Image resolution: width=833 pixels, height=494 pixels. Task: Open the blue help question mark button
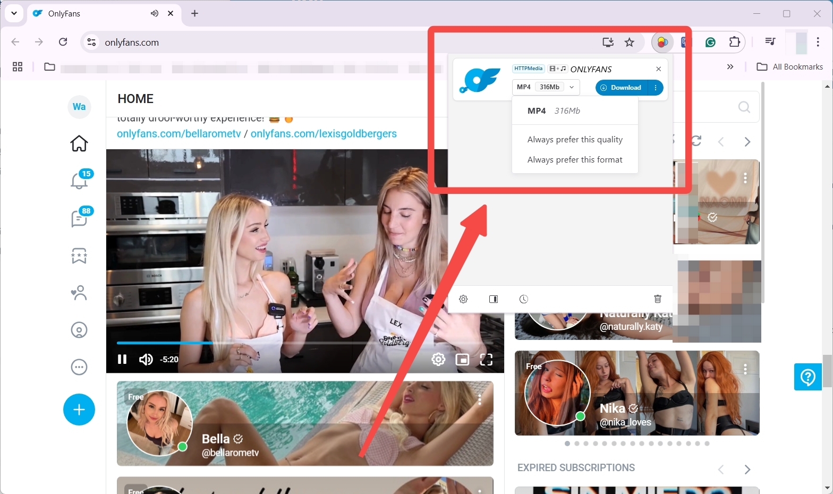808,377
